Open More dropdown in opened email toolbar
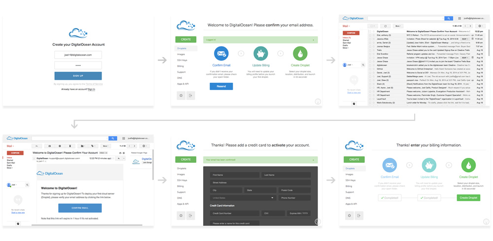The height and width of the screenshot is (241, 493). click(x=106, y=146)
